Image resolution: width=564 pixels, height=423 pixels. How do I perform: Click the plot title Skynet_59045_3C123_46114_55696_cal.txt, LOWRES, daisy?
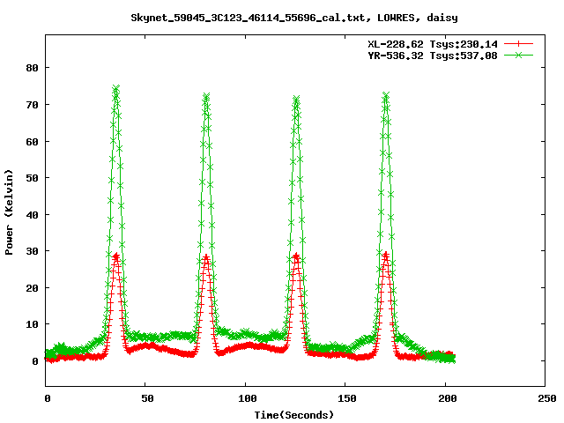[x=293, y=18]
